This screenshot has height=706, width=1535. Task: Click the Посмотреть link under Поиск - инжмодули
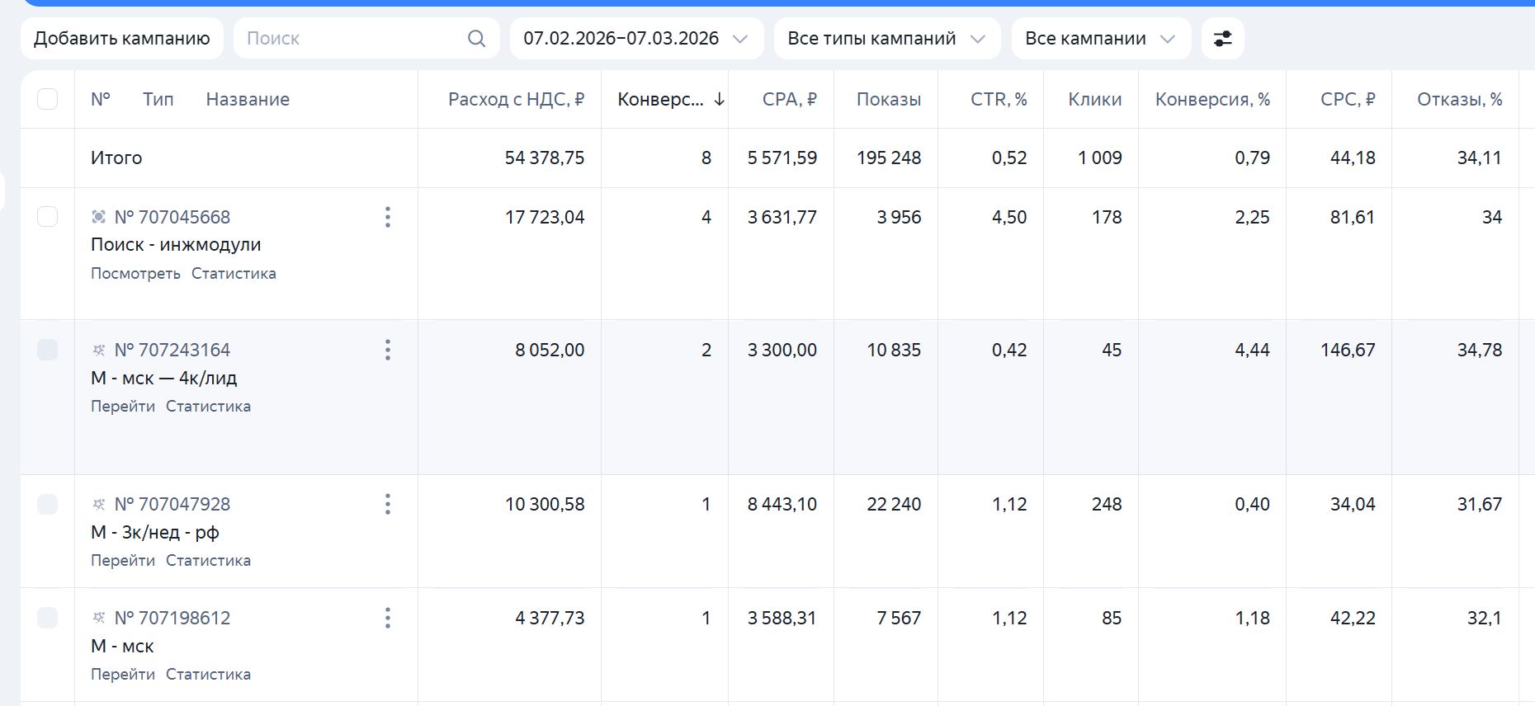(x=135, y=273)
